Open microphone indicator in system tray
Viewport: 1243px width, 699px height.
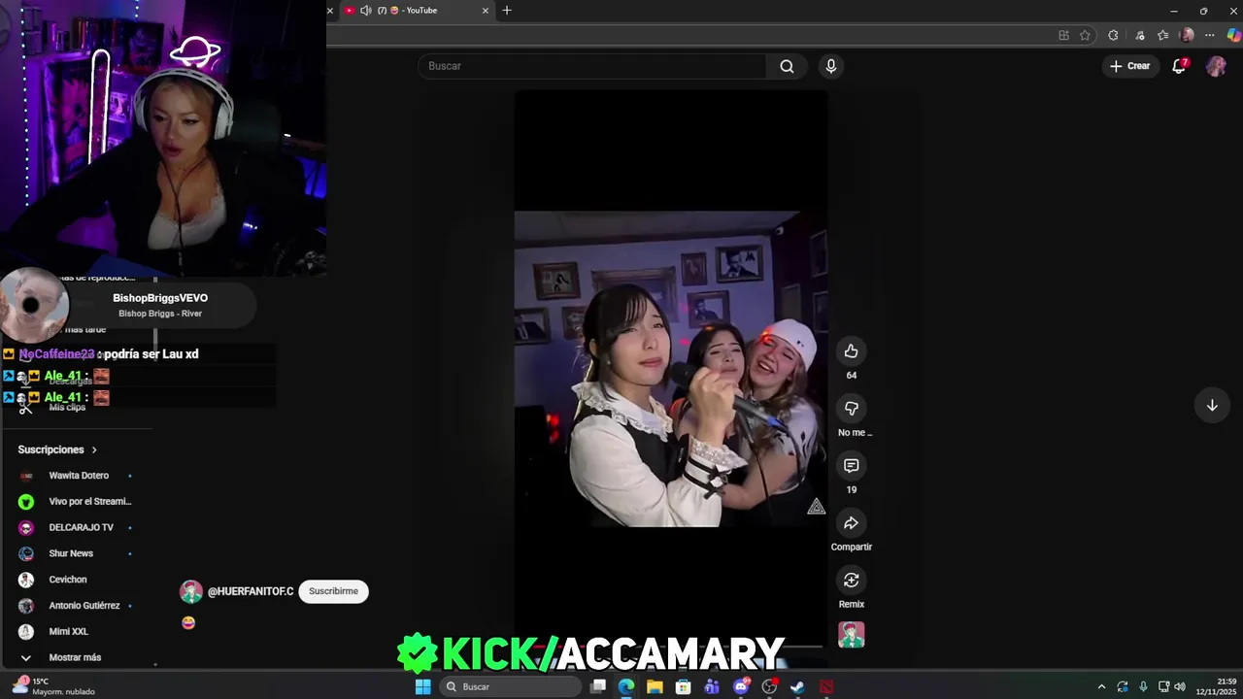(1143, 686)
